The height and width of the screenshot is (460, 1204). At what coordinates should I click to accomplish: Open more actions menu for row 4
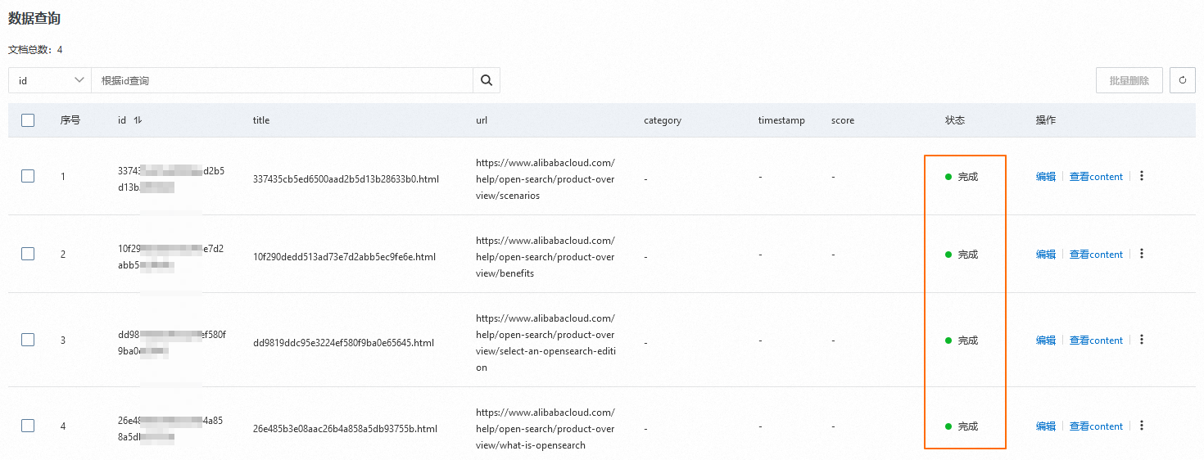[x=1142, y=426]
